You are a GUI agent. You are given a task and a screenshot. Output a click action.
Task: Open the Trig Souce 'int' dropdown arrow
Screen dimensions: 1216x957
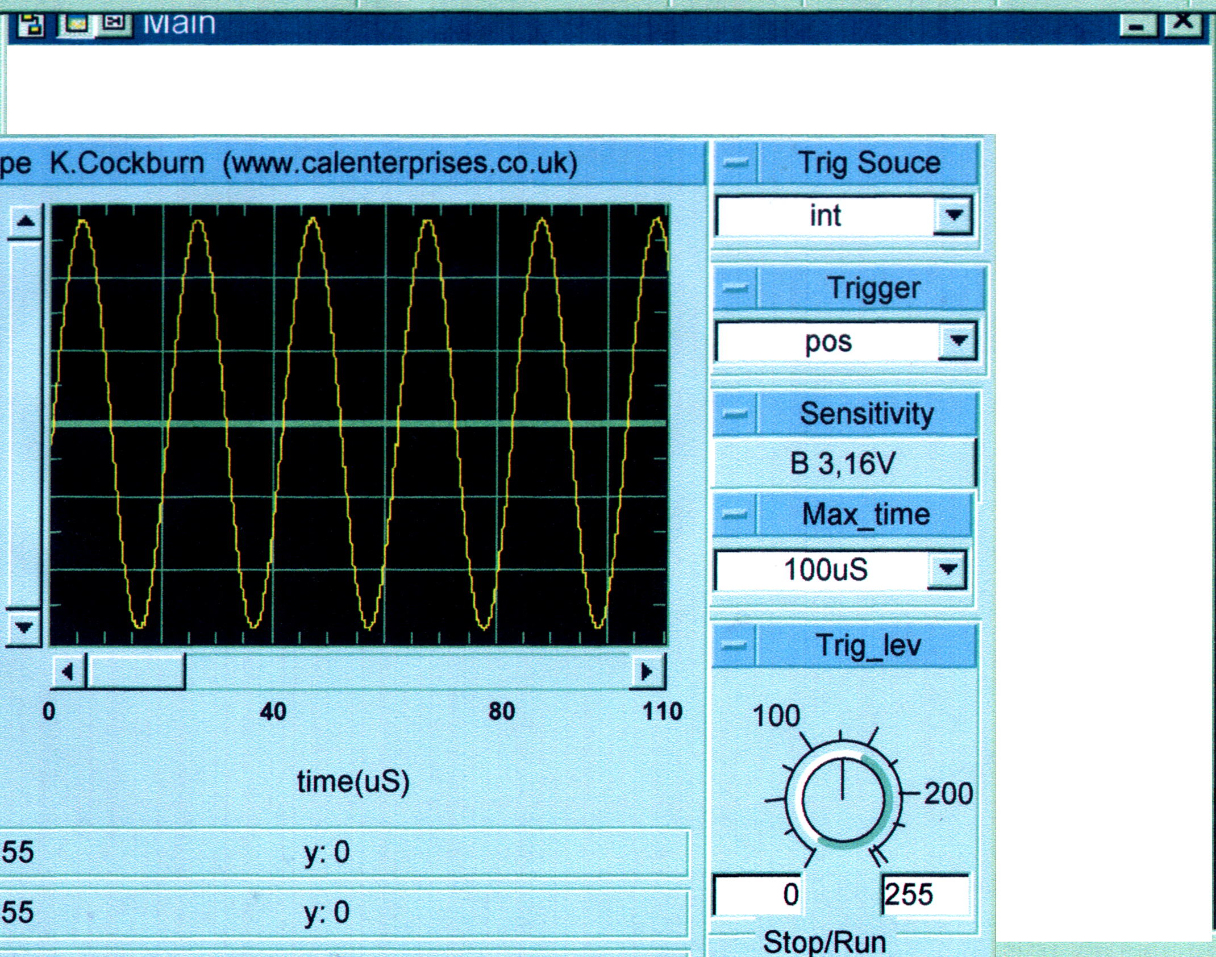954,215
